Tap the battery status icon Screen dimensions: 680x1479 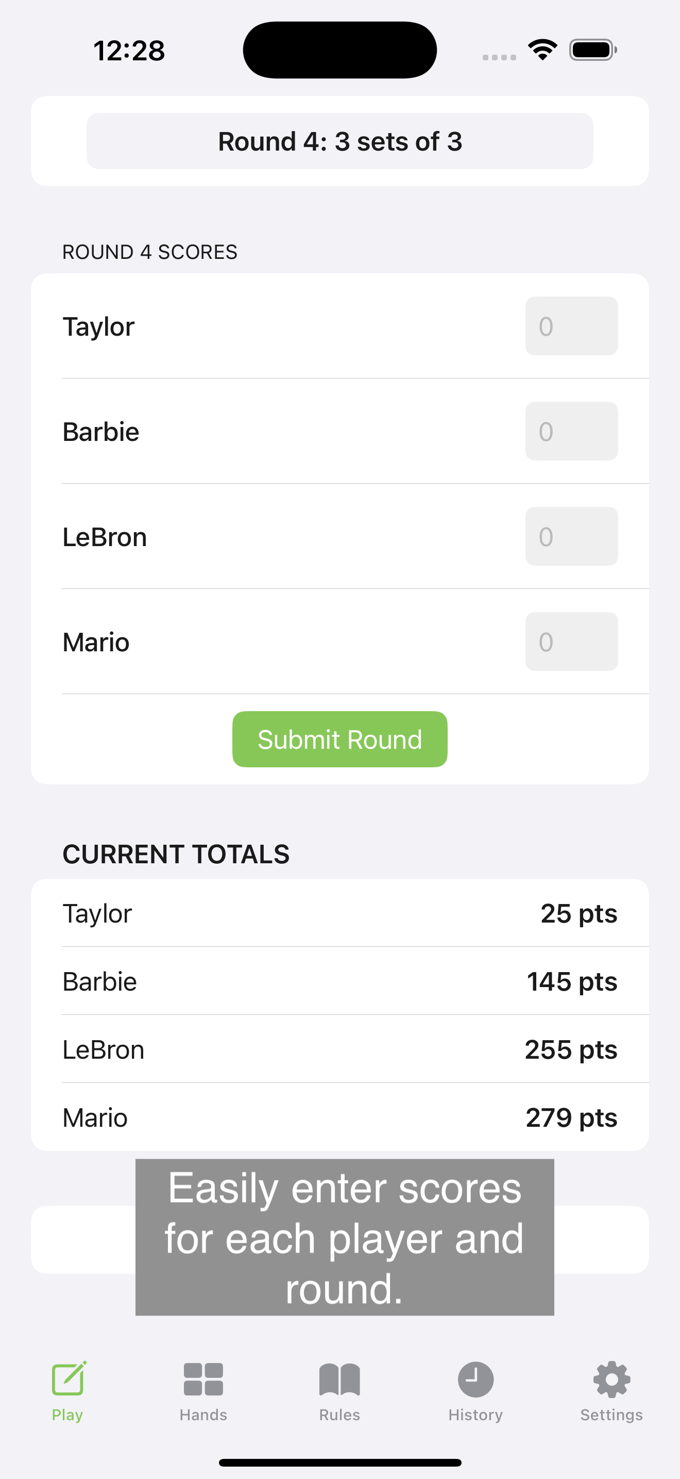(x=593, y=50)
